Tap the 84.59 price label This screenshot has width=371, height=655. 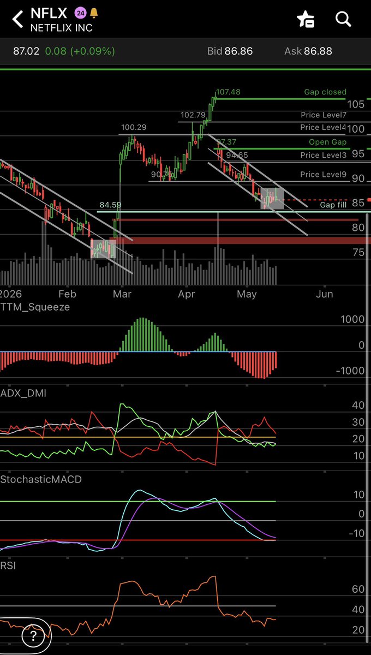pos(110,205)
